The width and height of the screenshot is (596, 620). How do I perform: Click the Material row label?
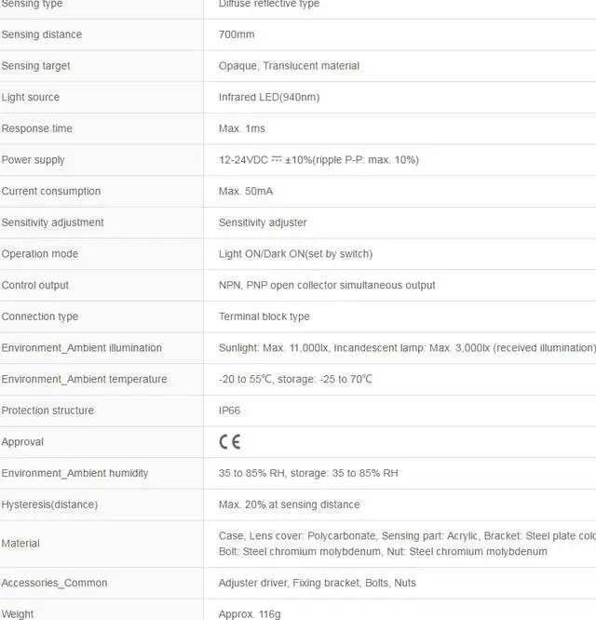20,544
